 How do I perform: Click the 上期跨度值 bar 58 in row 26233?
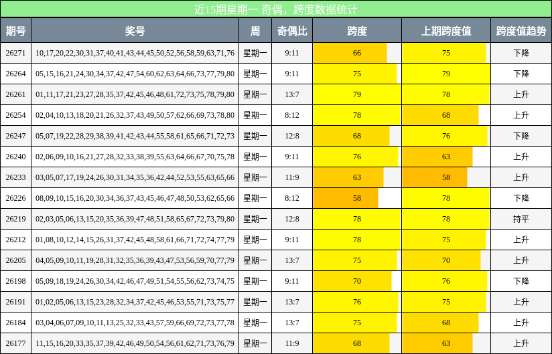pos(435,177)
